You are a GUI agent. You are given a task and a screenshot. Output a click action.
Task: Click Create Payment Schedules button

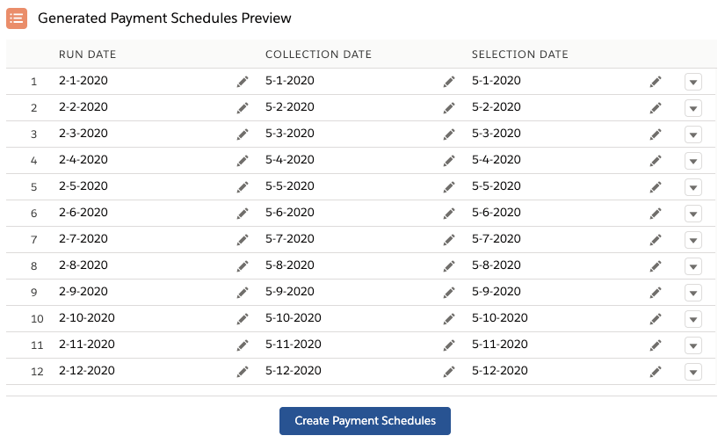click(365, 421)
